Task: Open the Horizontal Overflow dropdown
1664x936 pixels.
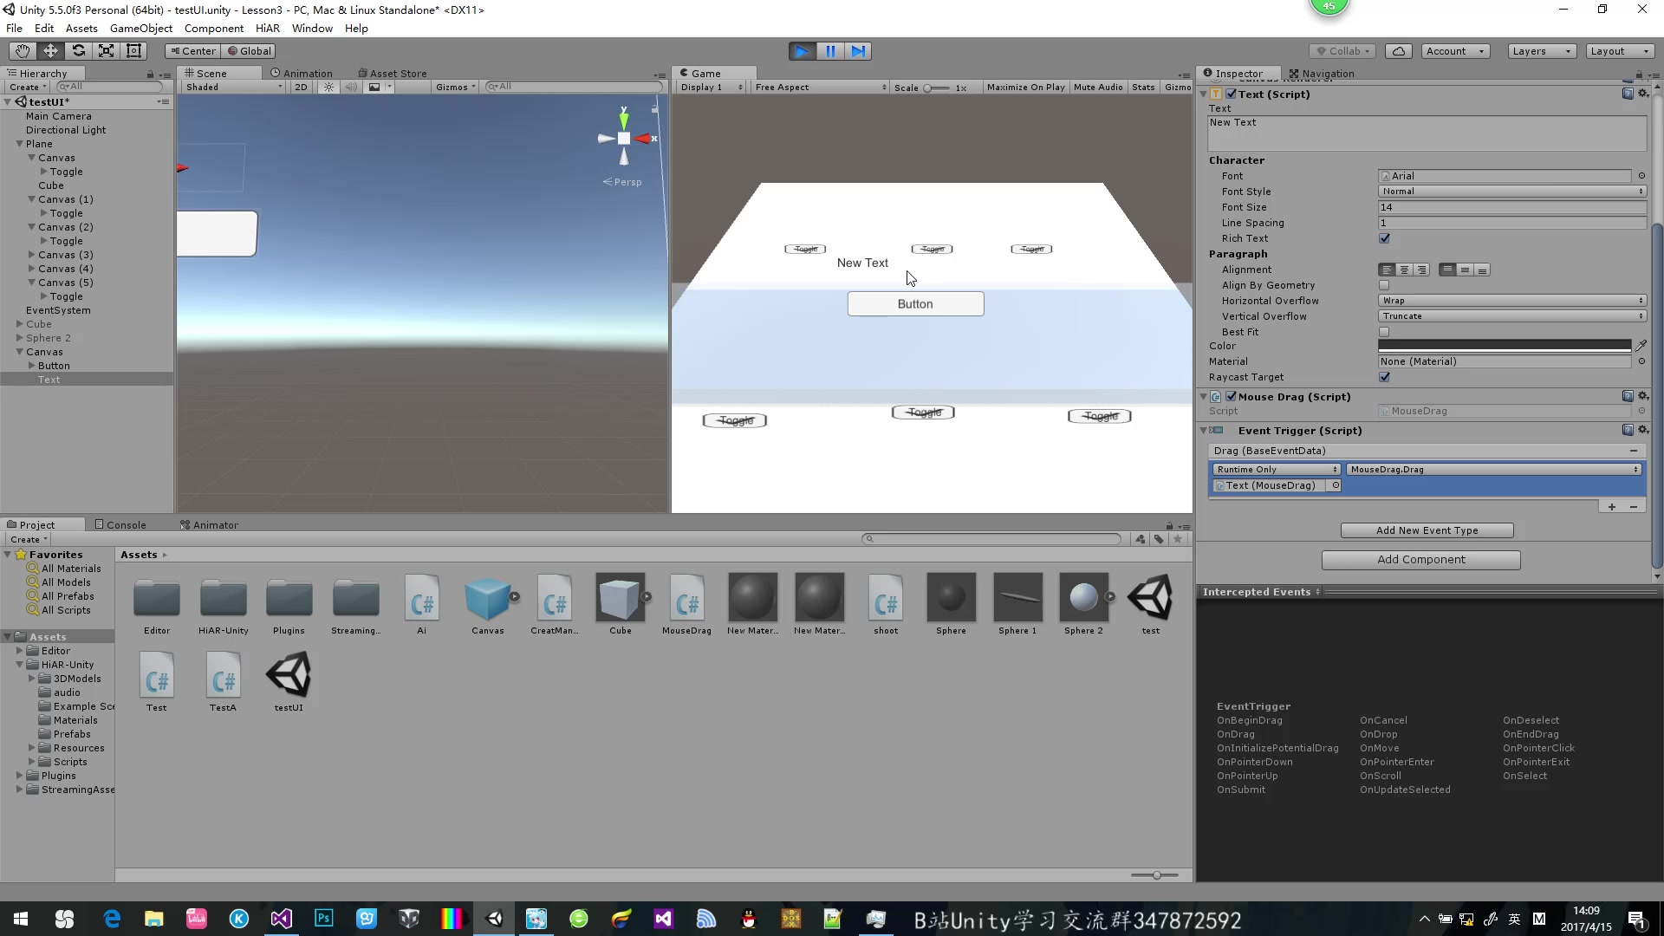Action: 1512,301
